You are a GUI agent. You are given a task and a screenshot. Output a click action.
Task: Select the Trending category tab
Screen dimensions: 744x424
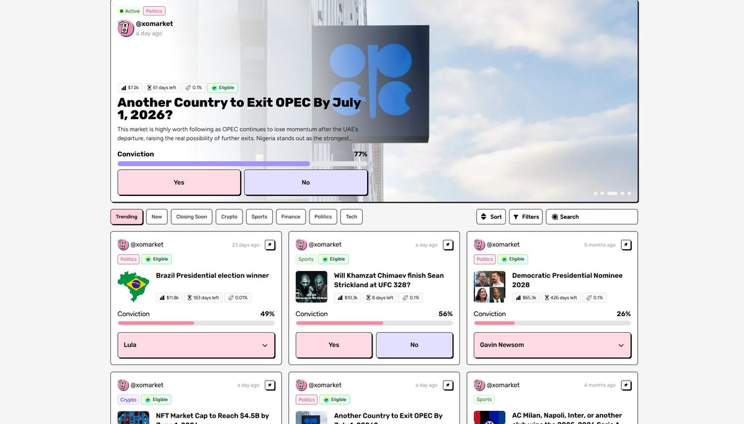point(126,217)
